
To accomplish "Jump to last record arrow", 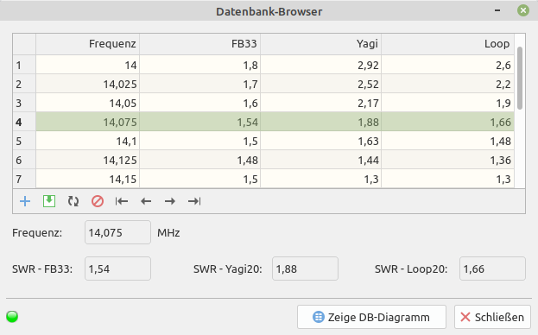I will pyautogui.click(x=194, y=201).
